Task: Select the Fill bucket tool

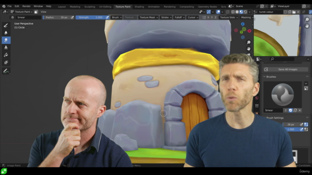Action: [6, 55]
